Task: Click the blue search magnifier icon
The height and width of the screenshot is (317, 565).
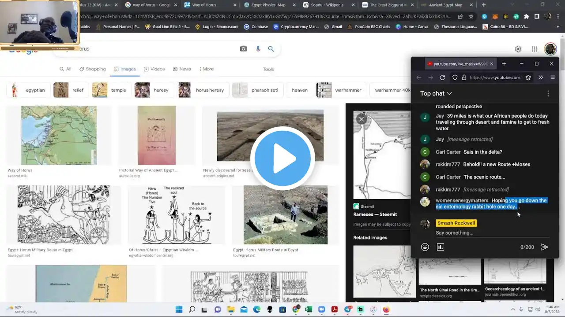Action: [x=271, y=49]
